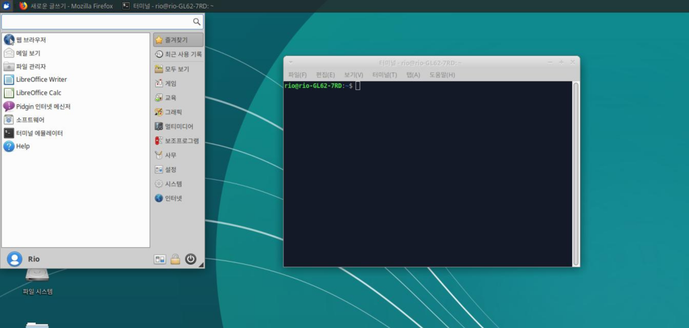689x328 pixels.
Task: Open terminal window menu arrow in titlebar
Action: [291, 62]
